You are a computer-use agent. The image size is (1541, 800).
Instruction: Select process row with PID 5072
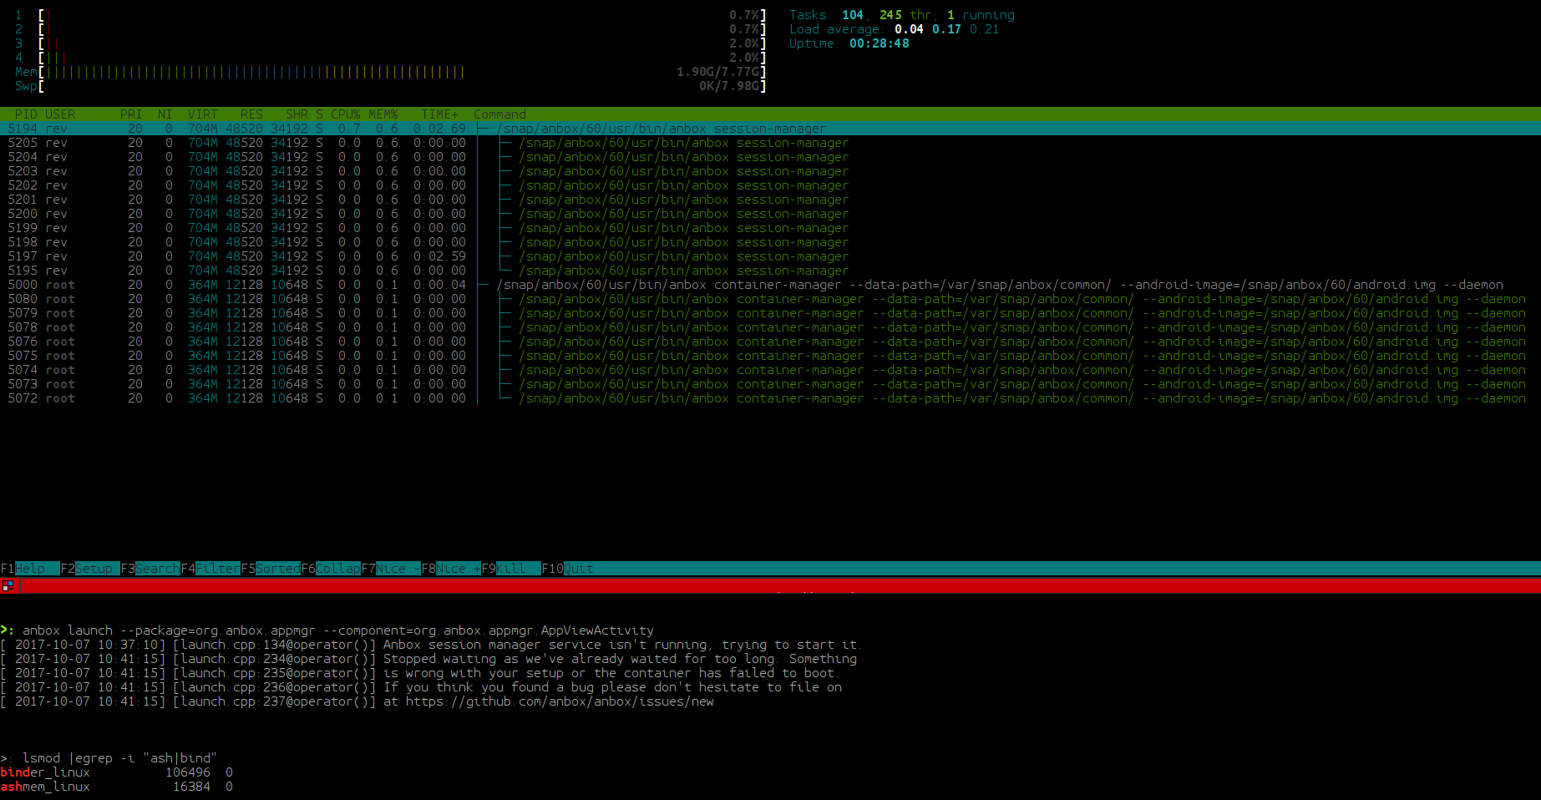click(770, 398)
